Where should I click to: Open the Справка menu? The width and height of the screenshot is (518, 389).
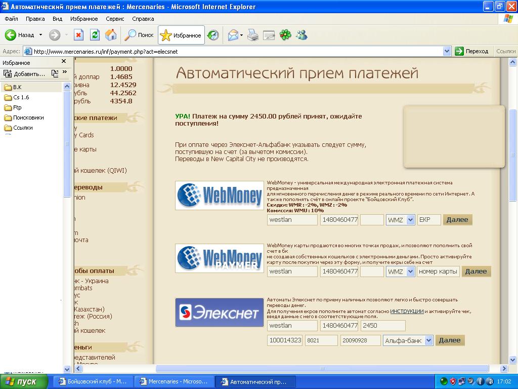point(143,19)
